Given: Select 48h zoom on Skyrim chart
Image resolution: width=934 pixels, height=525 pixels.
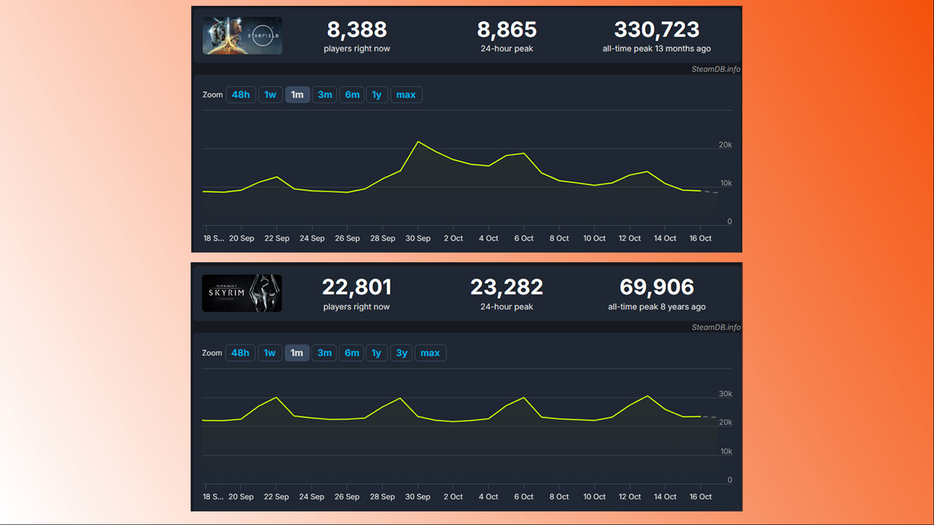Looking at the screenshot, I should [240, 353].
